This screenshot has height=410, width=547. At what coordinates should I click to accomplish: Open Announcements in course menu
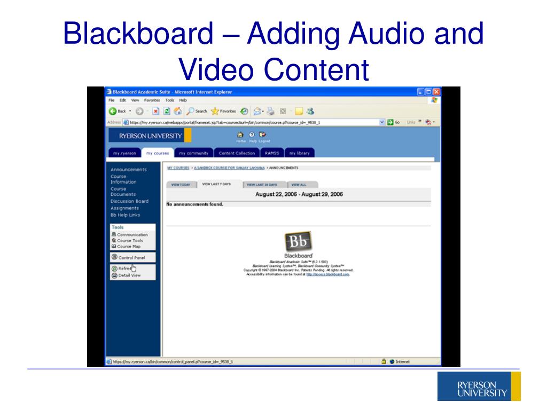pos(129,169)
